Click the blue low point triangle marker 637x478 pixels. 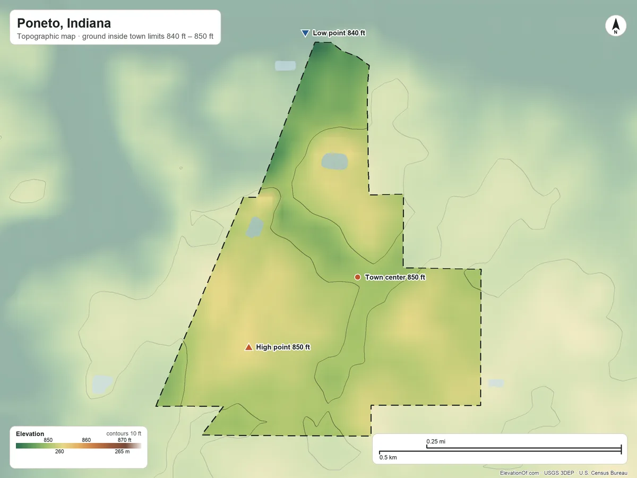coord(305,33)
